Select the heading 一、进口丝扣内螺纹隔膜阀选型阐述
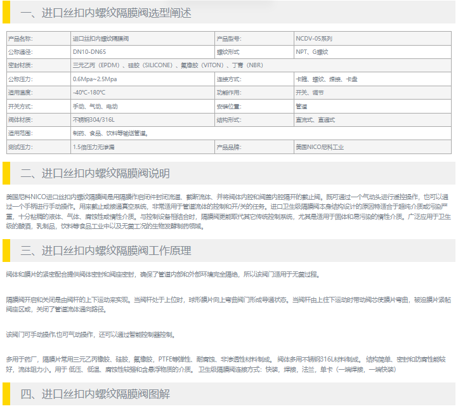This screenshot has height=411, width=458. tap(106, 13)
